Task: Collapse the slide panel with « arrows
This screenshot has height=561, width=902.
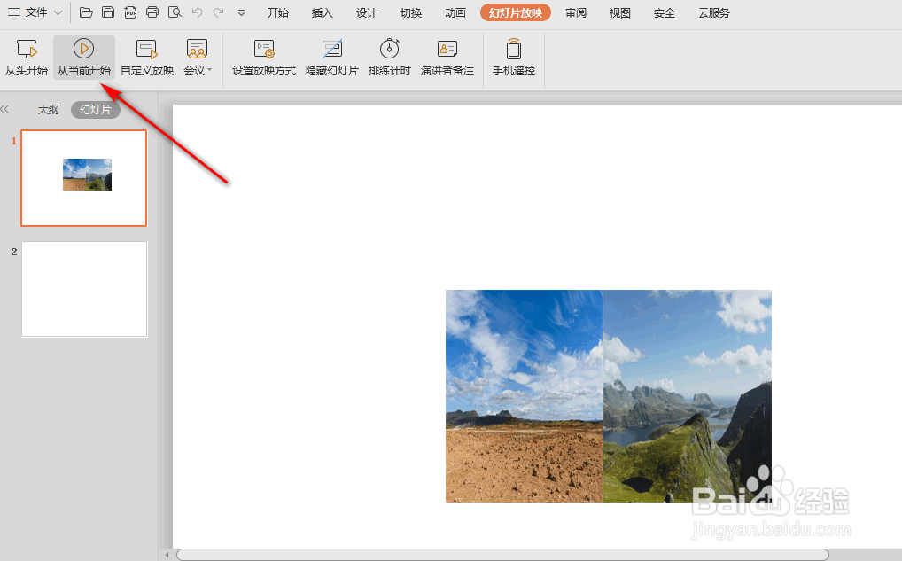Action: click(x=4, y=109)
